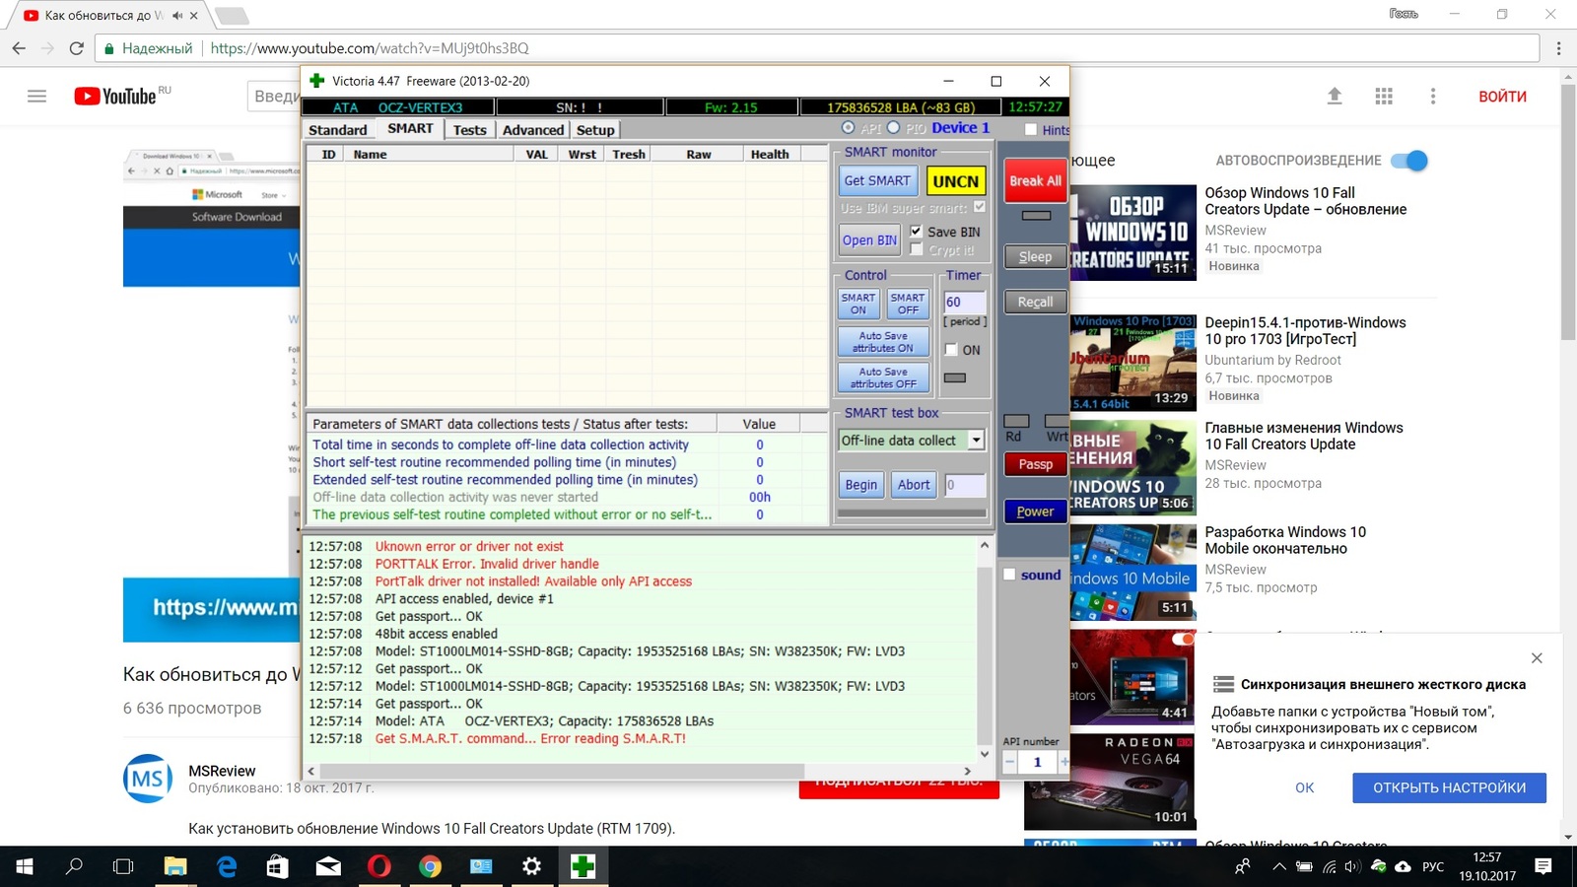This screenshot has height=887, width=1577.
Task: Select API access radio button
Action: click(848, 128)
